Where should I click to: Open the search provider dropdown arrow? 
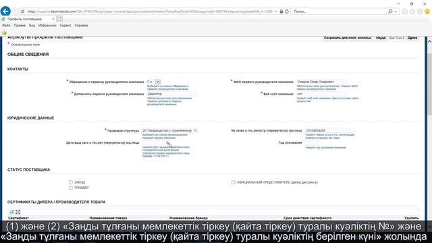[x=396, y=11]
